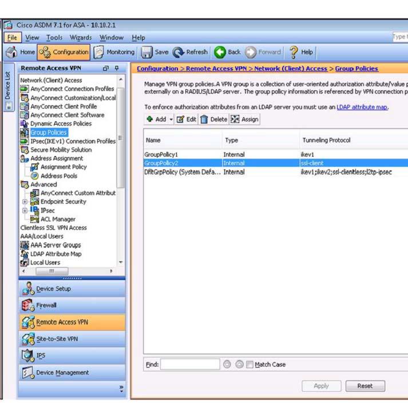
Task: Refresh the ASDM configuration
Action: coord(190,52)
